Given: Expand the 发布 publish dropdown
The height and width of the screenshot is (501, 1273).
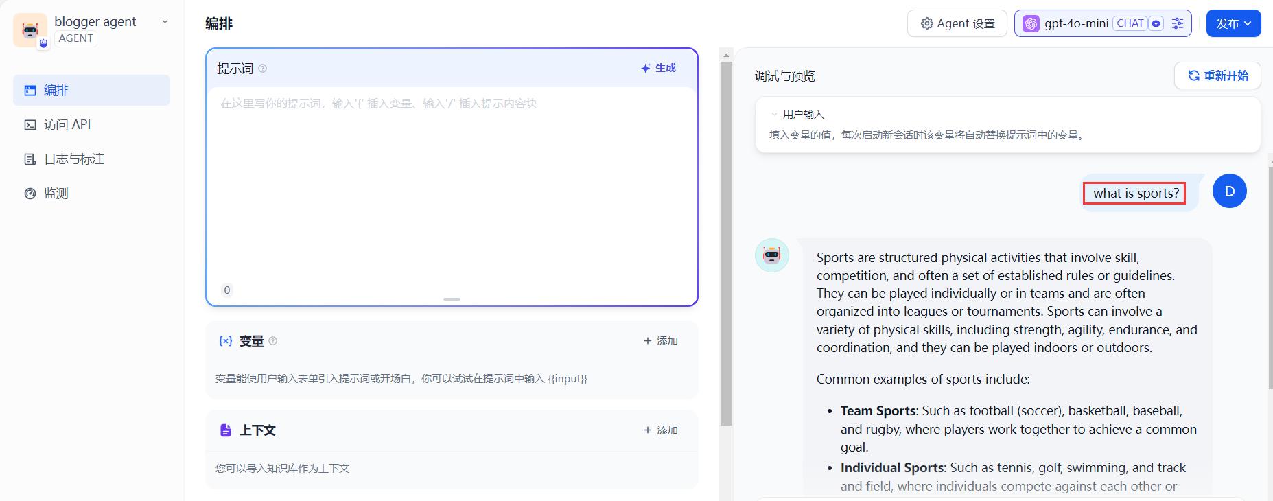Looking at the screenshot, I should 1233,23.
